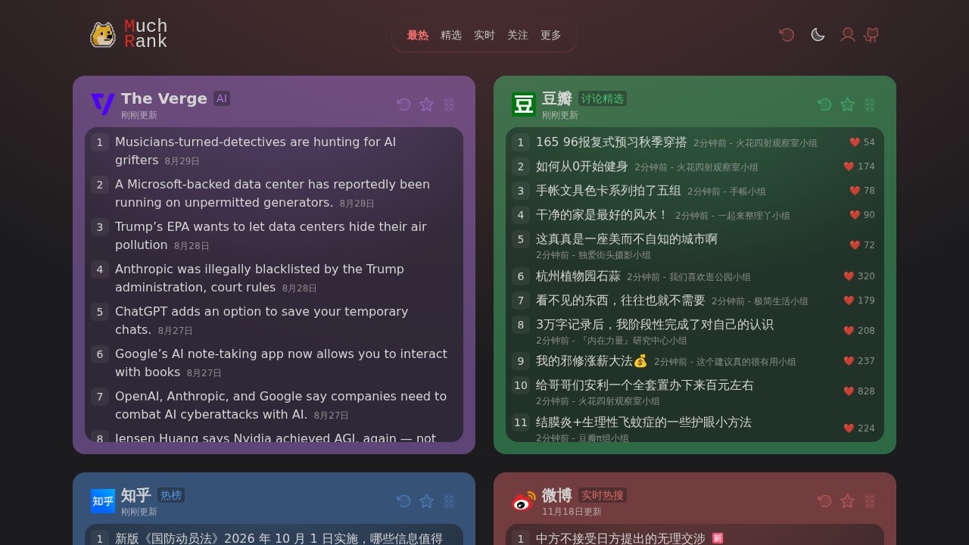This screenshot has width=969, height=545.
Task: Click the Much Rank doge logo
Action: tap(103, 35)
